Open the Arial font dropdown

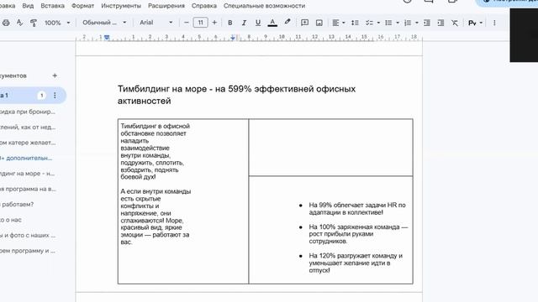click(156, 23)
